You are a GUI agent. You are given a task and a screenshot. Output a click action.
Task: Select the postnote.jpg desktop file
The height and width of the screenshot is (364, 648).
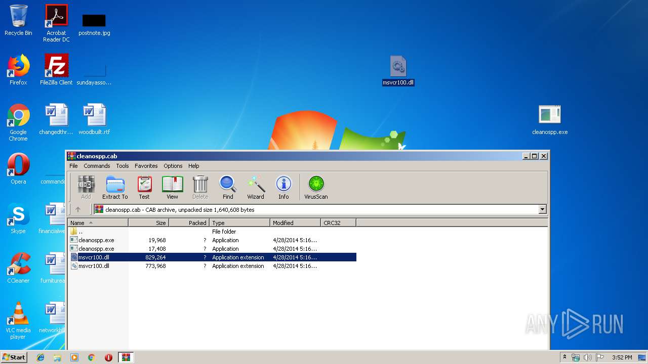(x=94, y=25)
